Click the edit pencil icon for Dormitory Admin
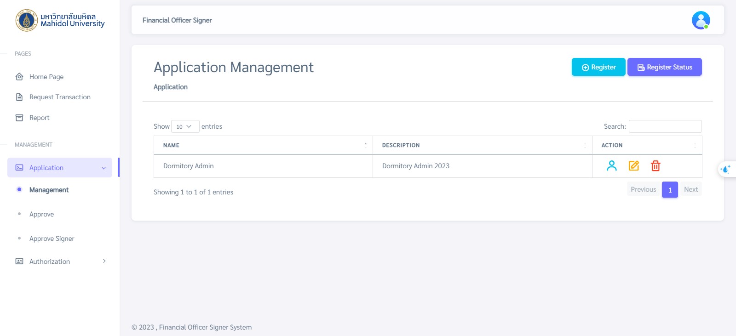Viewport: 736px width, 336px height. 633,166
